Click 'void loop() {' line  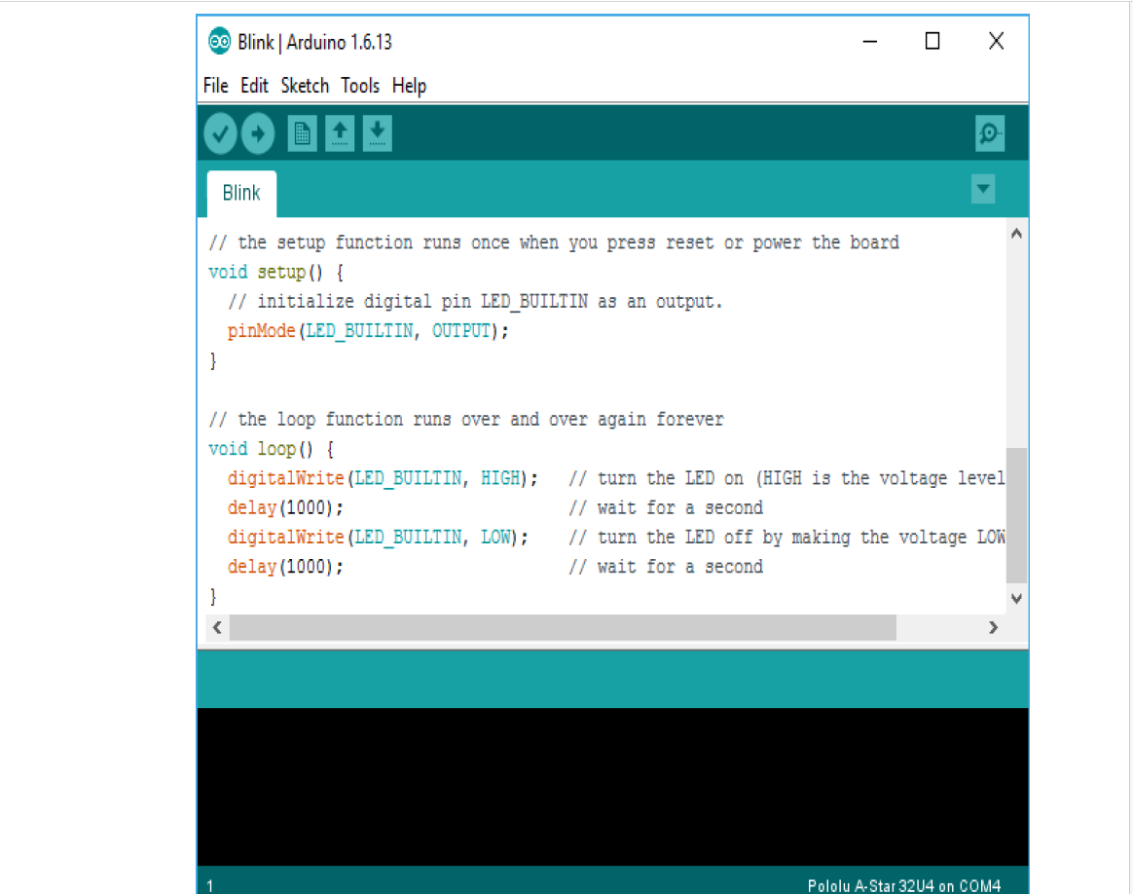pyautogui.click(x=271, y=449)
